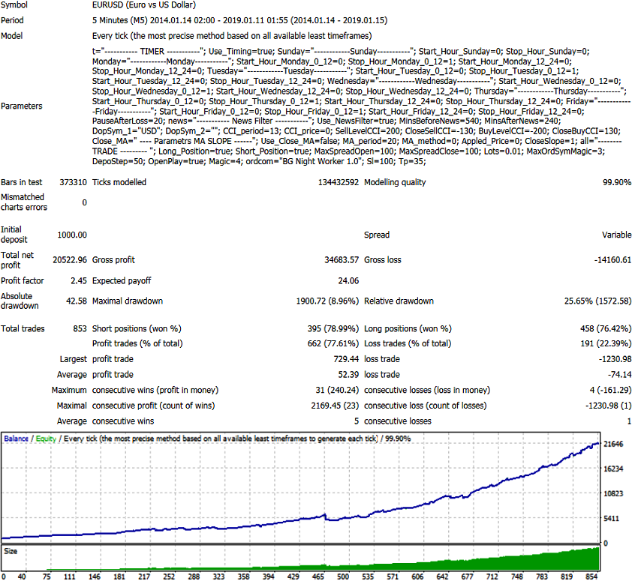Click the Parameters label
The width and height of the screenshot is (635, 581).
tap(22, 106)
